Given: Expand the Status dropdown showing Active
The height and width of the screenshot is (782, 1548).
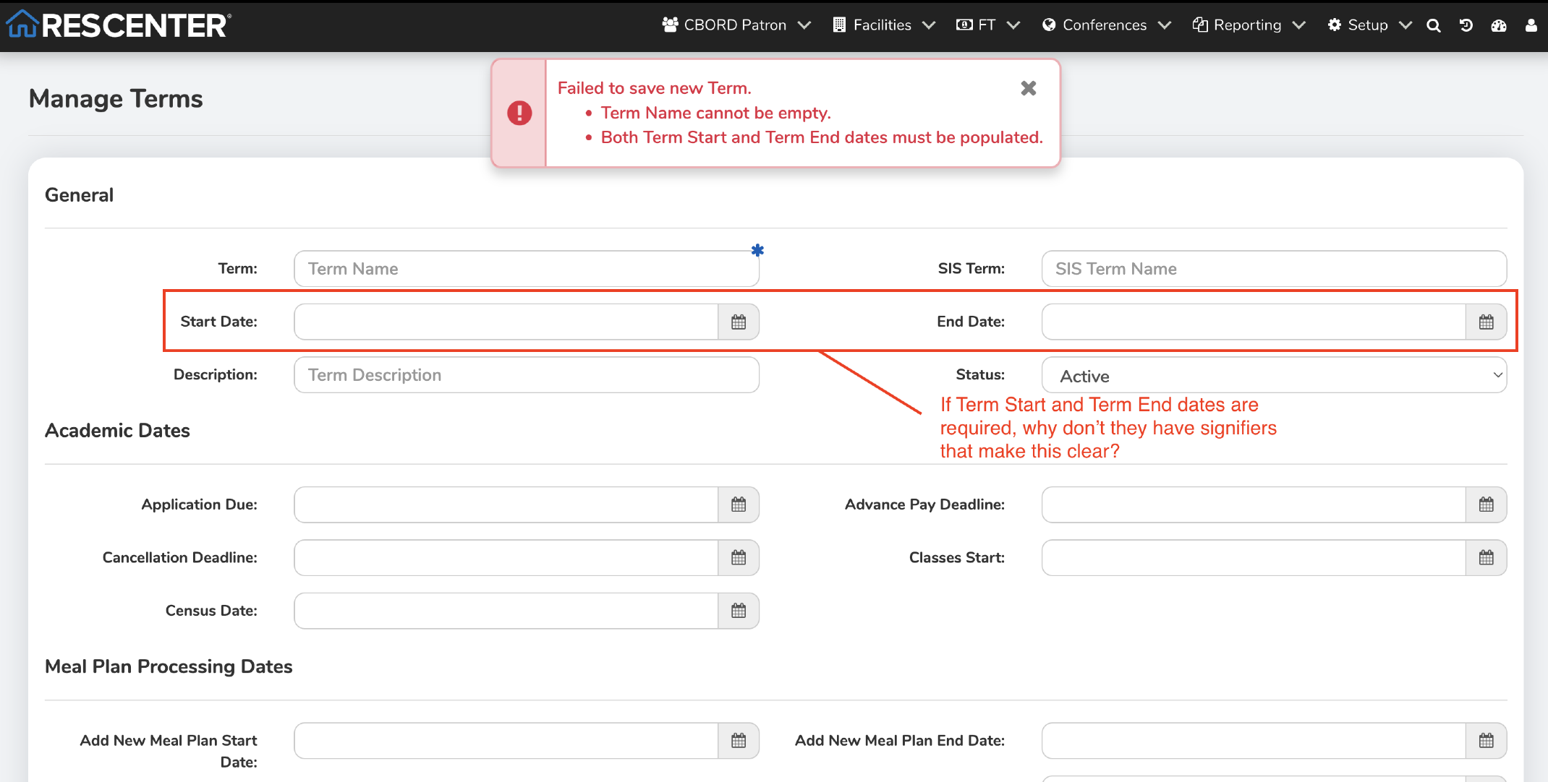Looking at the screenshot, I should [x=1273, y=376].
